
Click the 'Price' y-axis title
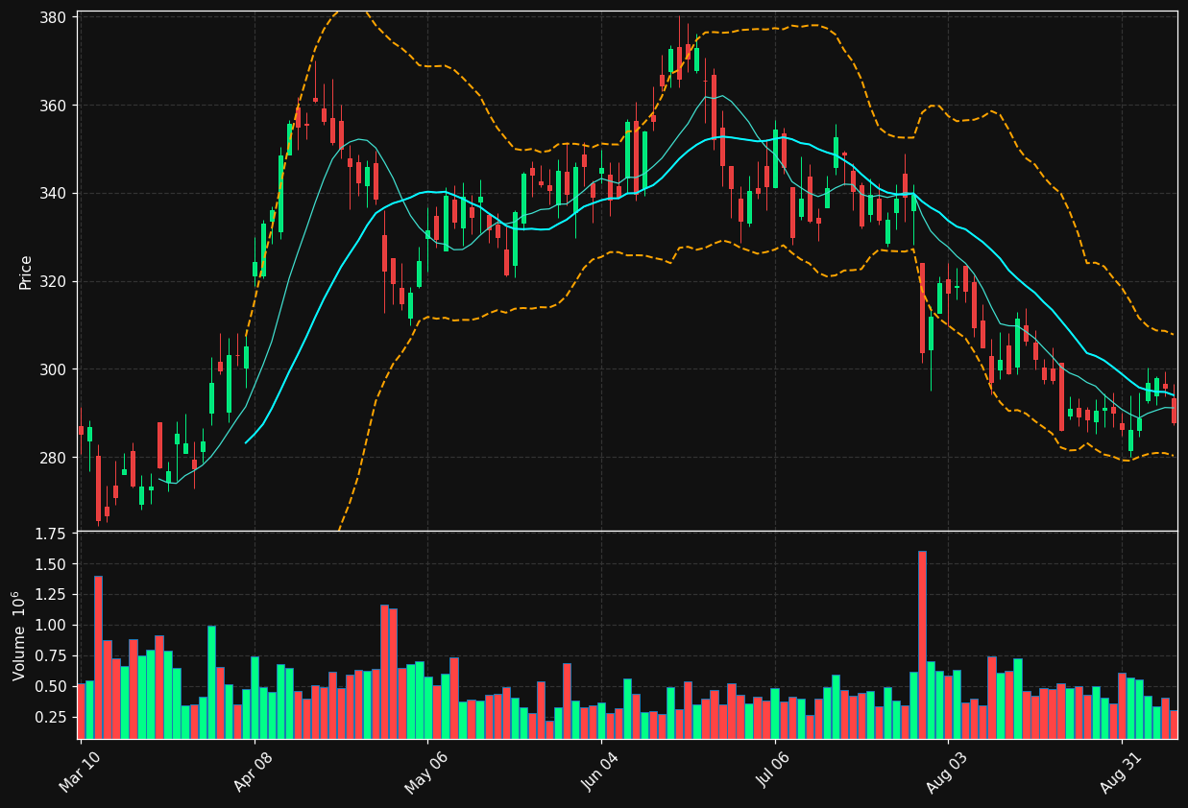pyautogui.click(x=26, y=272)
